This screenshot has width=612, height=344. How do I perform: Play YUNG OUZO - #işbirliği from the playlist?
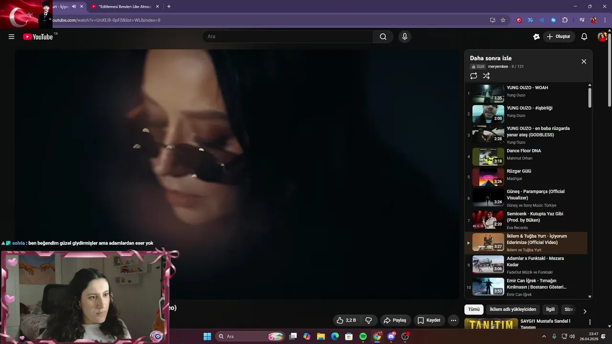pos(526,114)
